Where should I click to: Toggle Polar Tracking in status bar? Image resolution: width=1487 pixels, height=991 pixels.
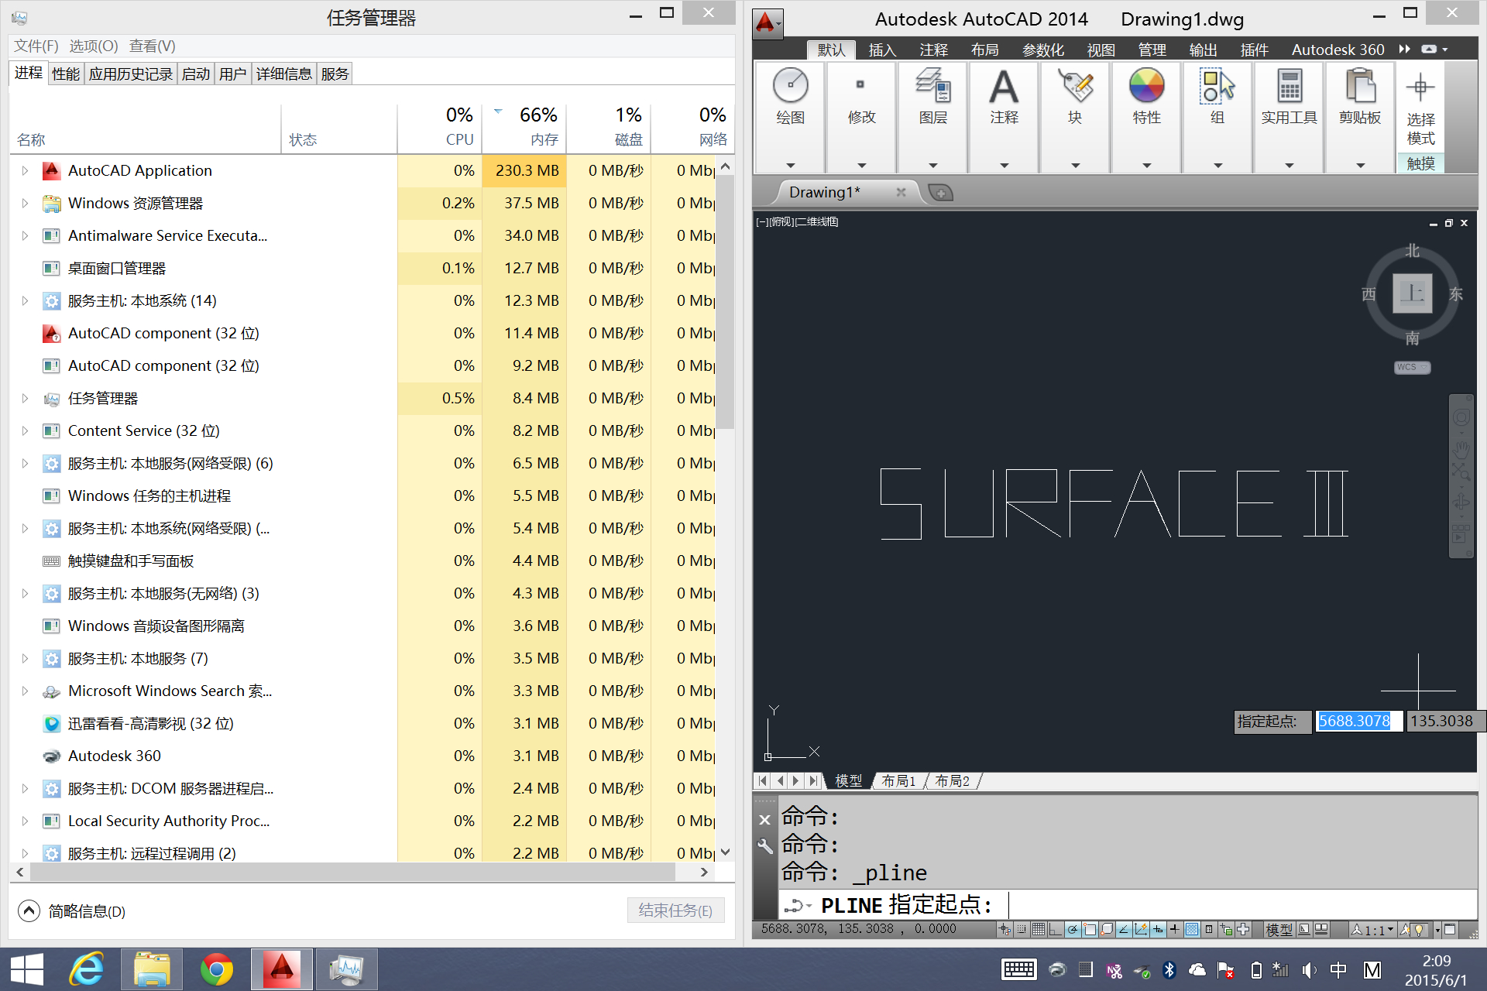point(1073,930)
